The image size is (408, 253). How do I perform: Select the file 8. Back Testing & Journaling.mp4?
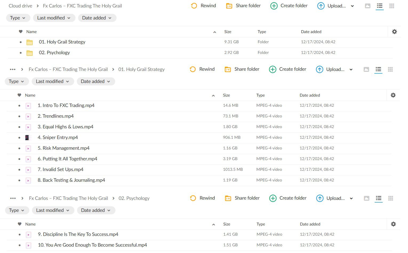click(71, 180)
